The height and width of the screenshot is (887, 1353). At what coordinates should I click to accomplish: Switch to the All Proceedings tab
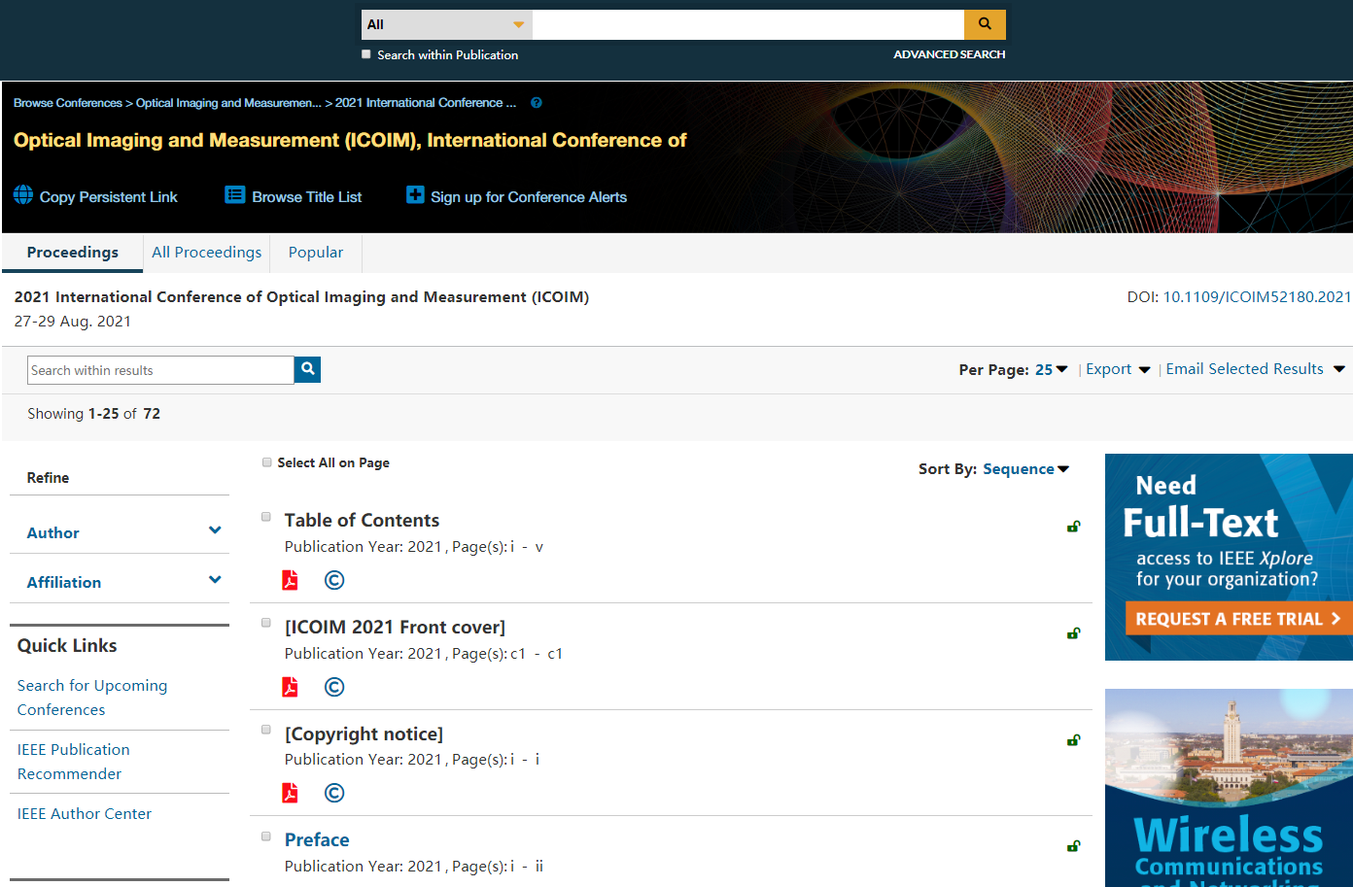tap(206, 253)
